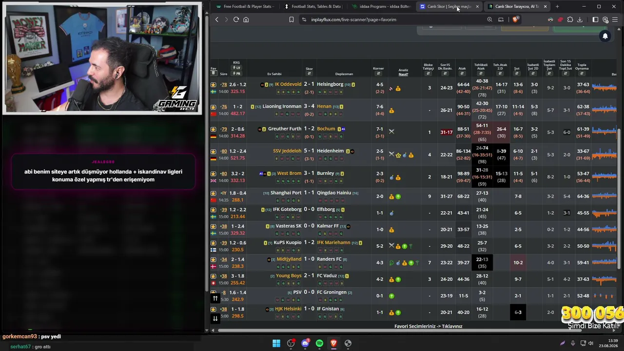Screen dimensions: 624x351
Task: Open the browser extensions puzzle icon
Action: [x=570, y=19]
